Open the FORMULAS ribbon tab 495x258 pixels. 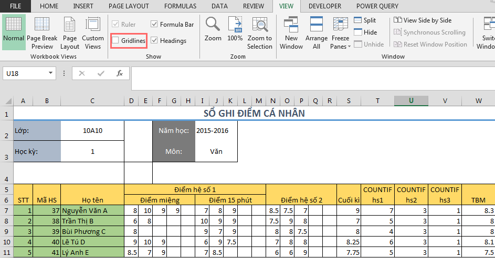(180, 6)
